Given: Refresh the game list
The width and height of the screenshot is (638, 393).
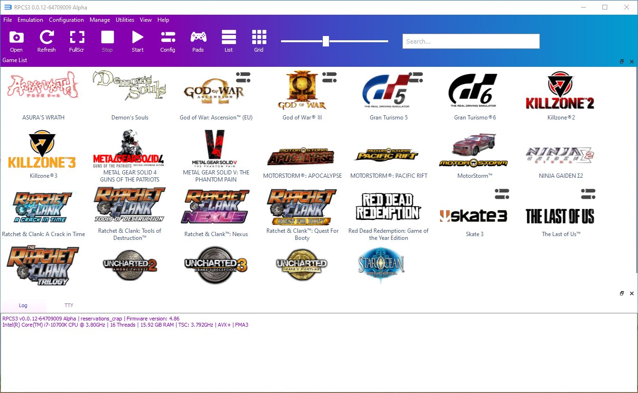Looking at the screenshot, I should [46, 40].
